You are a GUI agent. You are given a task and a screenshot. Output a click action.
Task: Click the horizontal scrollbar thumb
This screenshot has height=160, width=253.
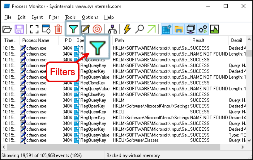(x=114, y=147)
